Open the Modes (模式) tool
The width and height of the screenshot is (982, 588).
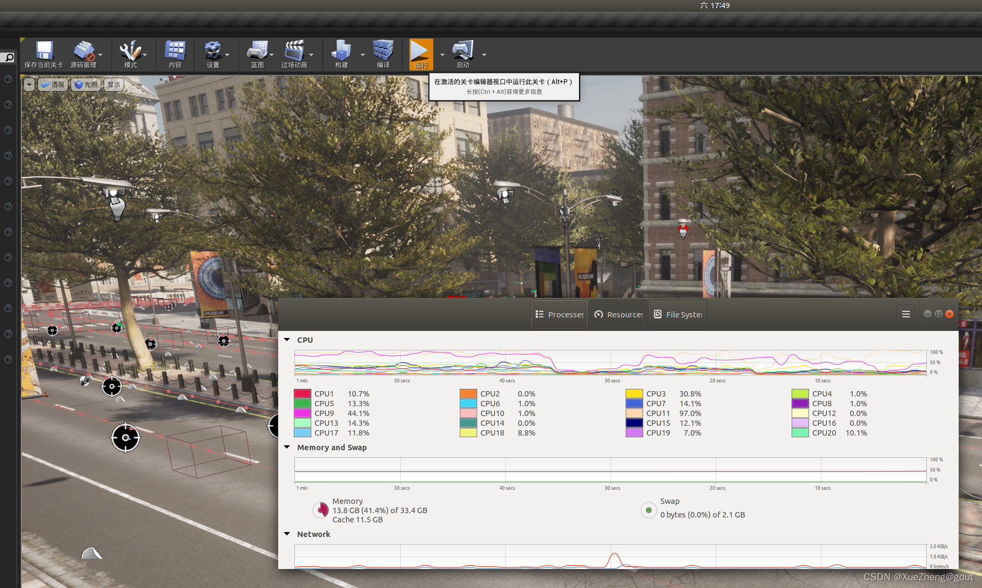point(130,54)
